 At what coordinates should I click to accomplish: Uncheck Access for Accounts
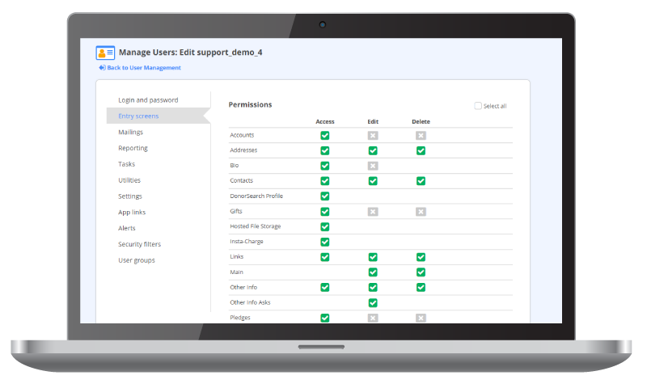coord(325,135)
